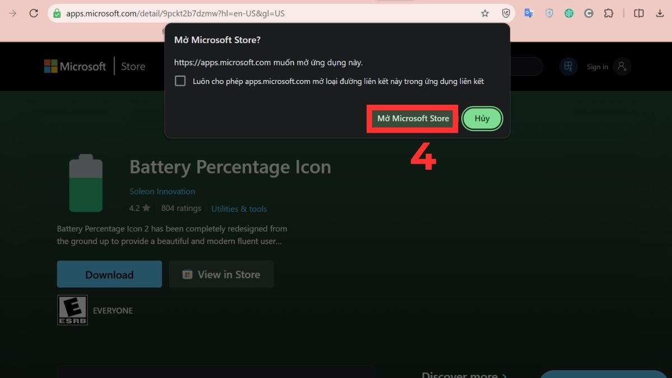This screenshot has height=378, width=672.
Task: Open the Soleon Innovation publisher link
Action: tap(162, 191)
